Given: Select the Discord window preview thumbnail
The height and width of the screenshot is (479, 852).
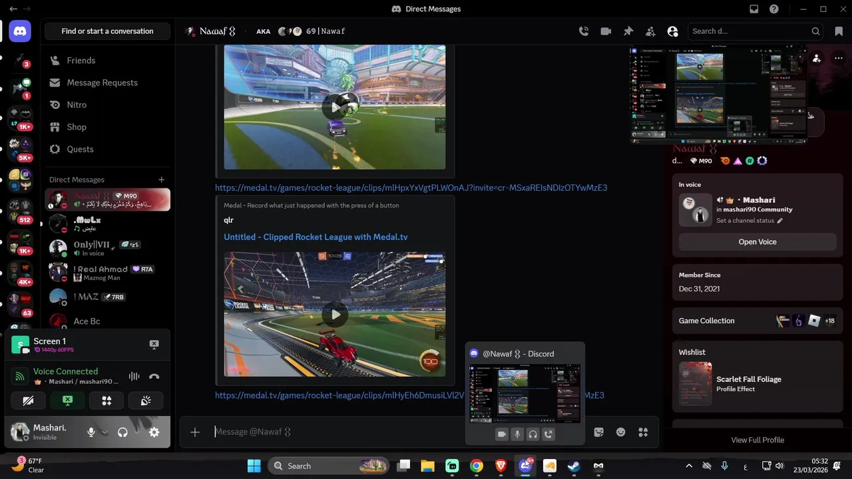Looking at the screenshot, I should (x=525, y=393).
